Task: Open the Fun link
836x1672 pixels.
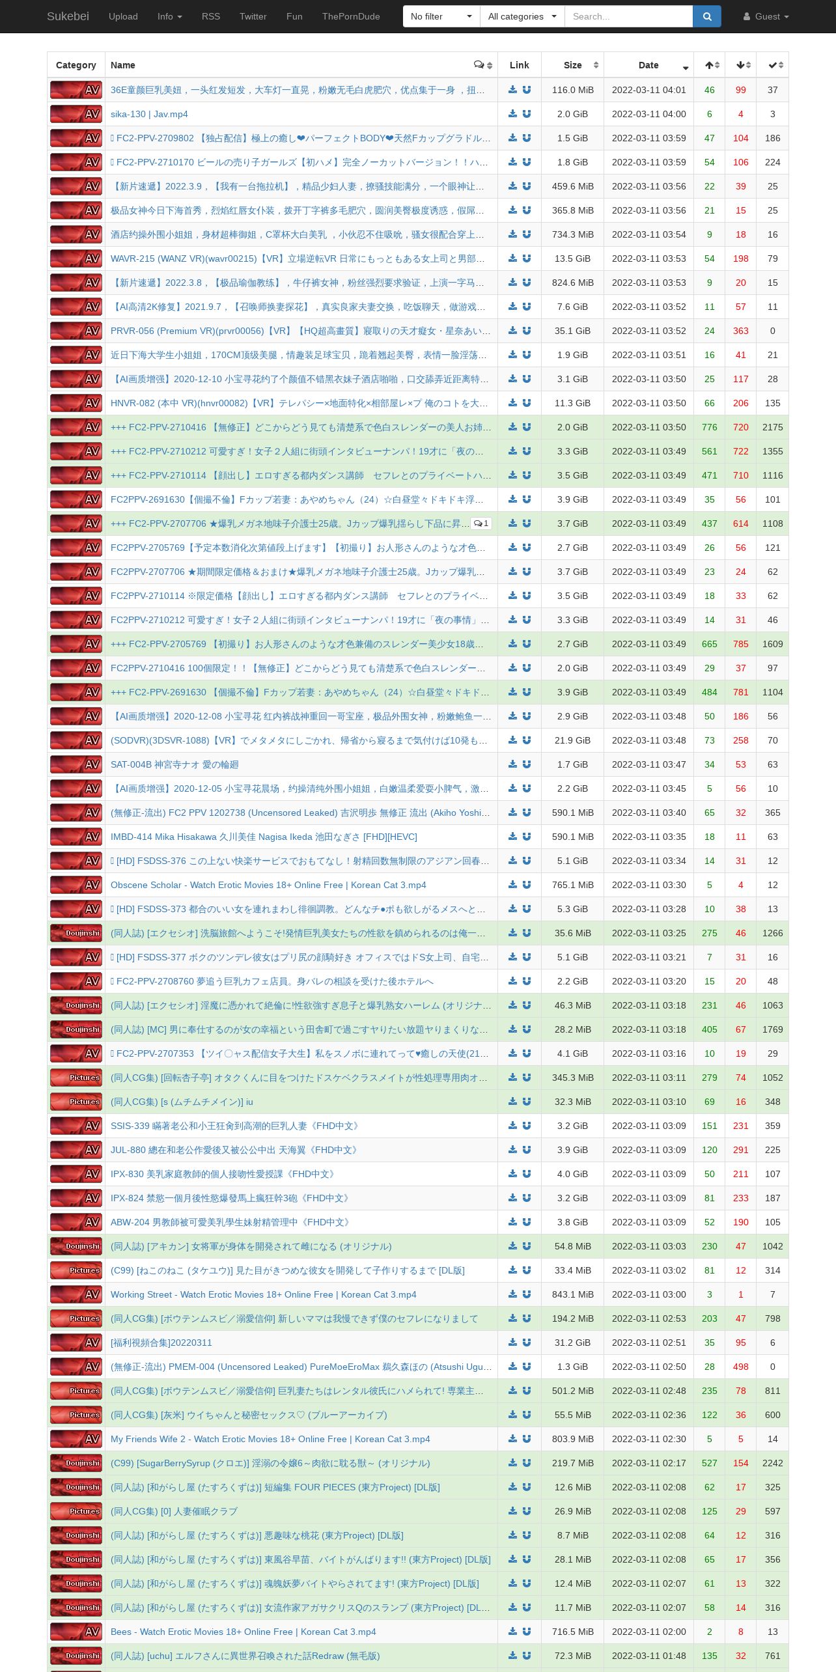Action: [x=294, y=16]
